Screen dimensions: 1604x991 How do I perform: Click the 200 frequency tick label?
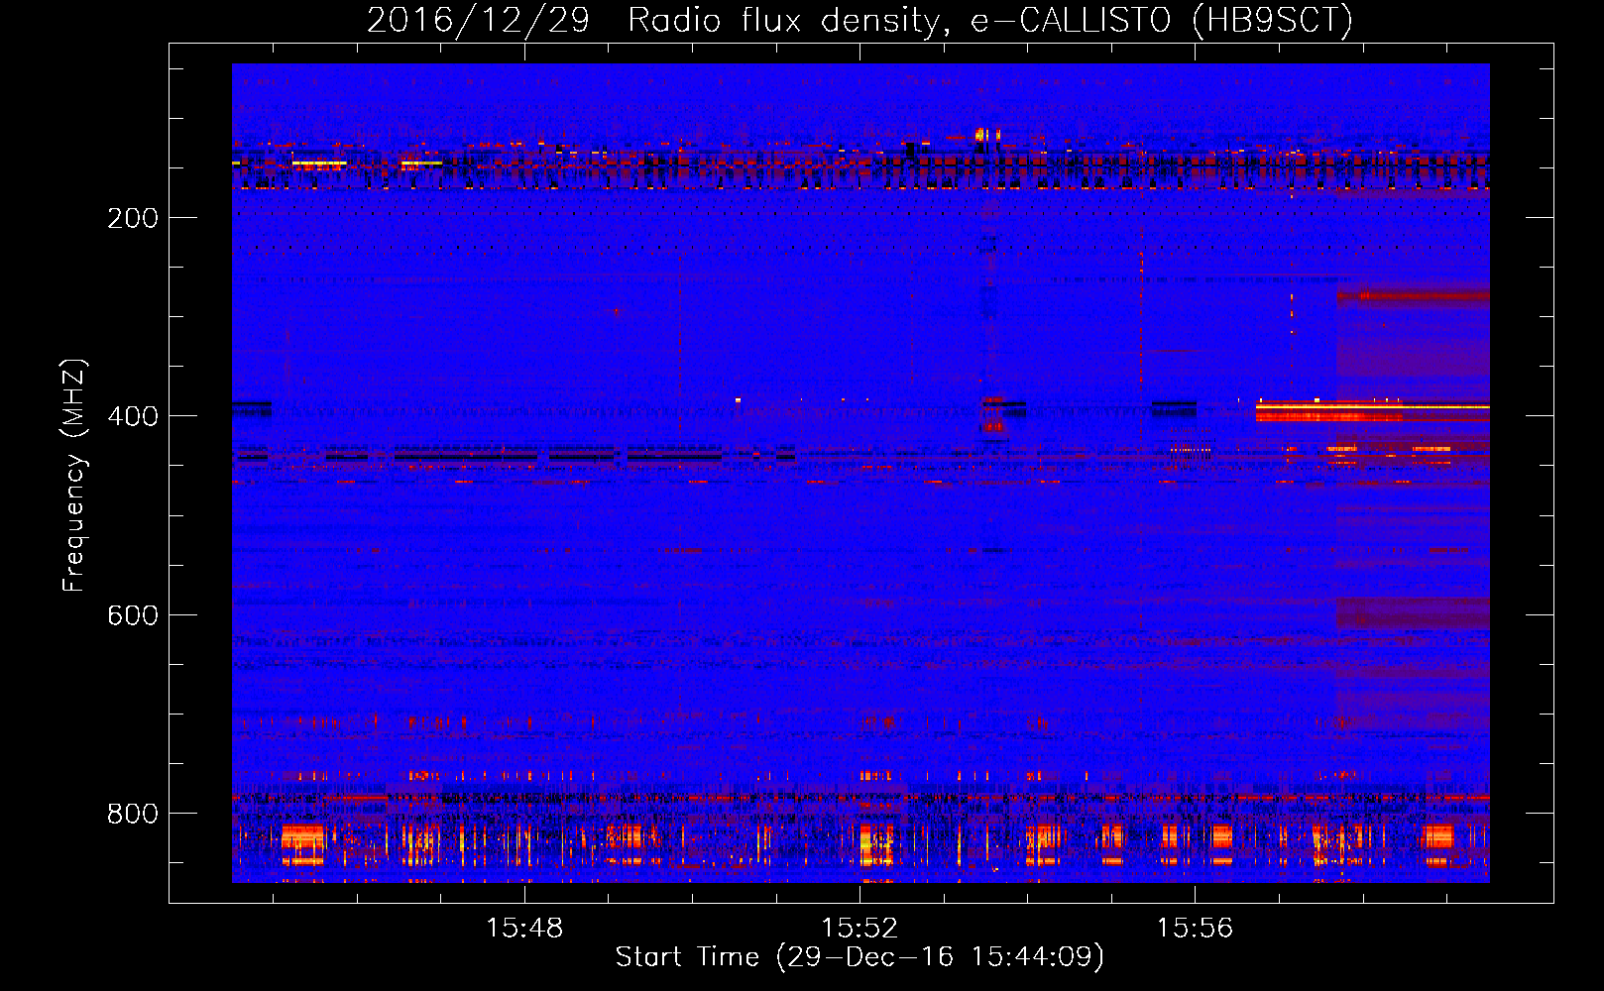click(x=133, y=218)
